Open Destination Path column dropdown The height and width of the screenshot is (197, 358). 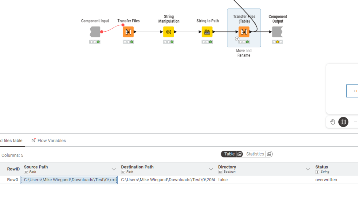(x=211, y=169)
